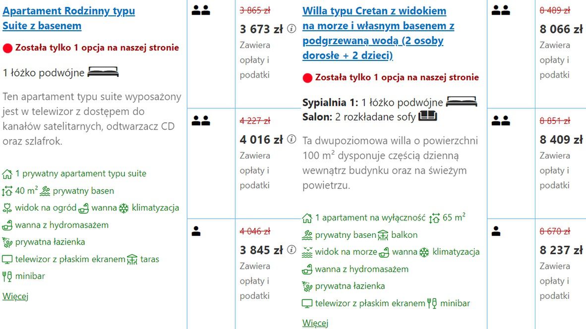Click 'prywatna łazienka' in villa amenities

click(350, 286)
